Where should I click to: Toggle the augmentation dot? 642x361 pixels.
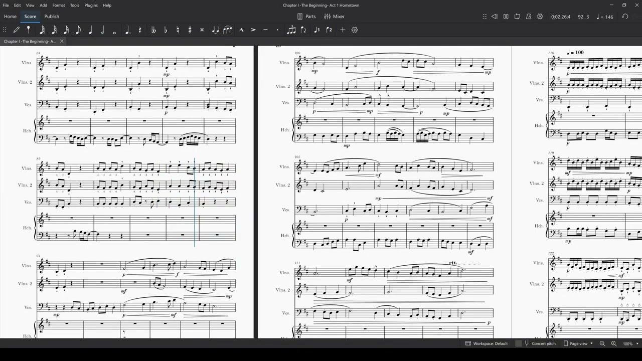pos(128,30)
